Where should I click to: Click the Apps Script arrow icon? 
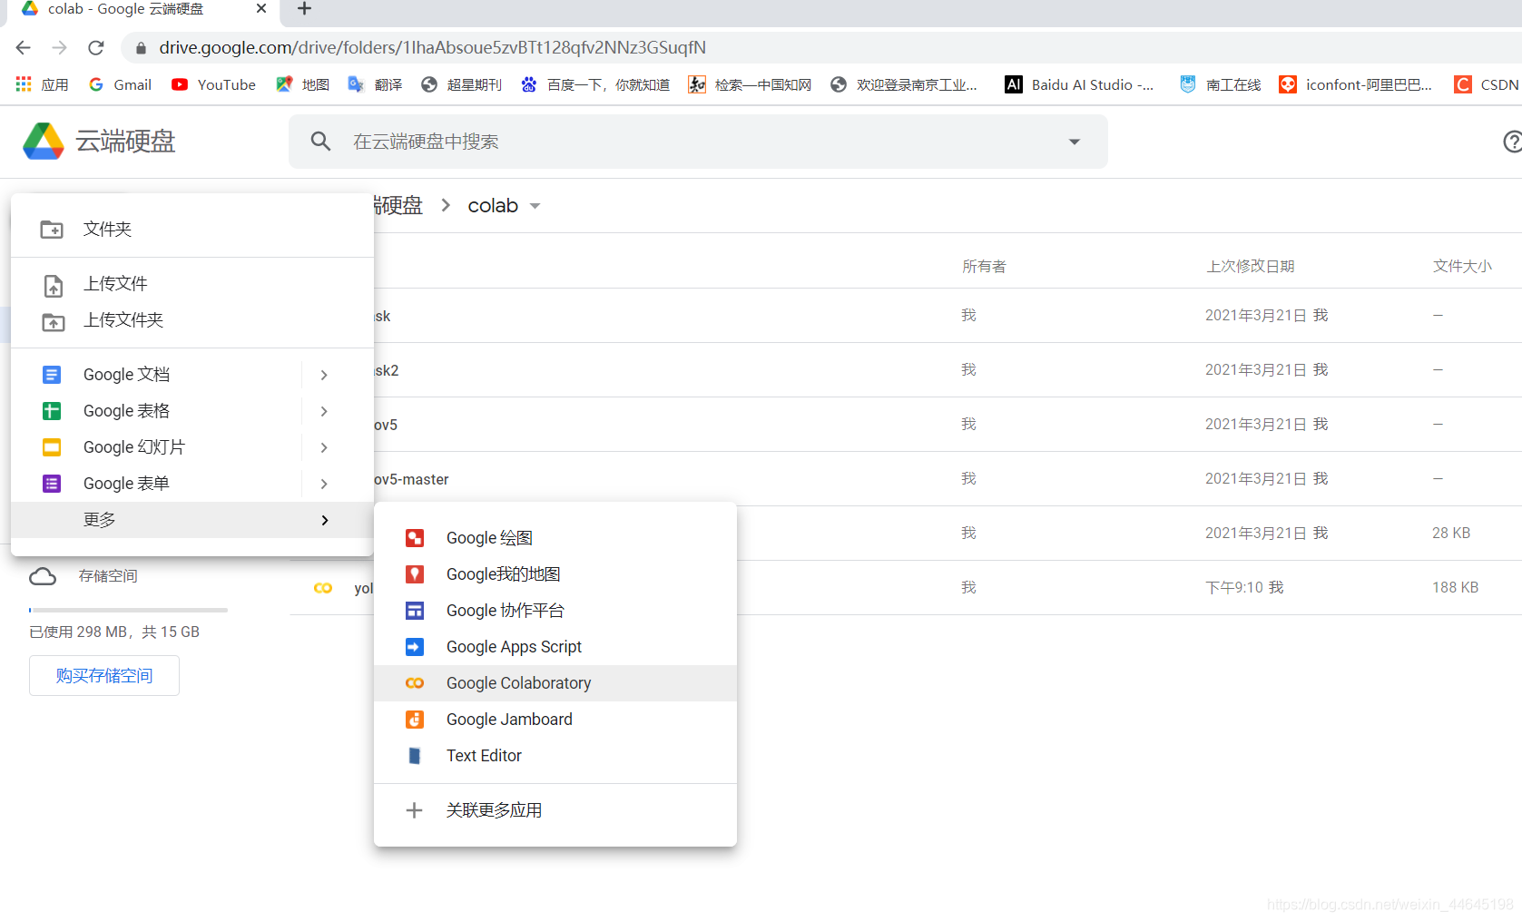point(415,647)
